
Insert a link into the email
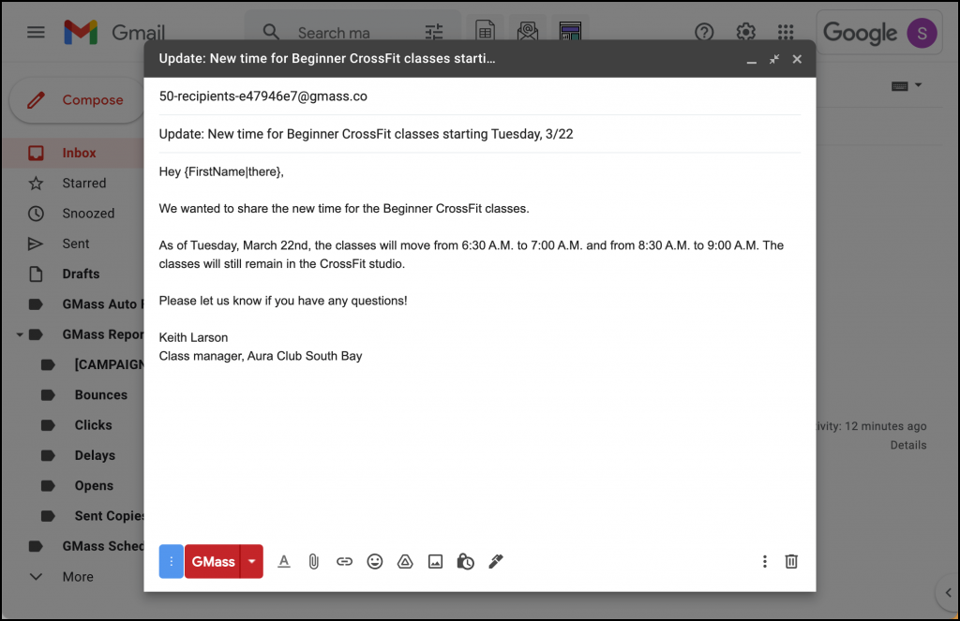(x=344, y=561)
